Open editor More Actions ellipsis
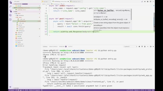 point(153,2)
